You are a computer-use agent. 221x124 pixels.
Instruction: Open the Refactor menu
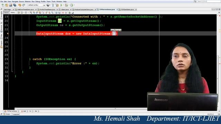tap(28, 1)
